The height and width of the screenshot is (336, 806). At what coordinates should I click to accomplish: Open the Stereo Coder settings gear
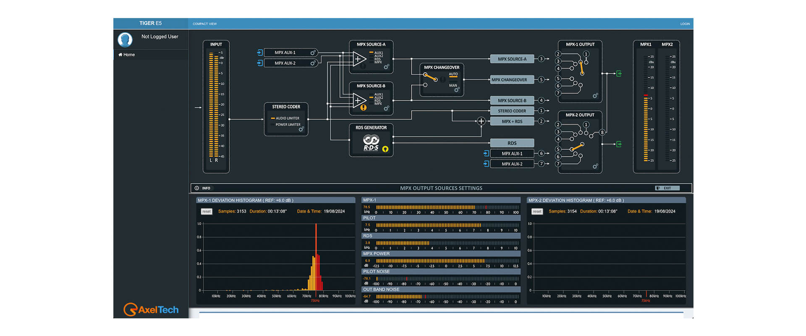(301, 129)
